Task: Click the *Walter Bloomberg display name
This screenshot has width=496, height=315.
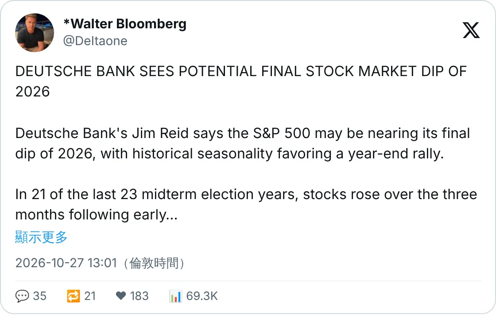Action: [125, 24]
